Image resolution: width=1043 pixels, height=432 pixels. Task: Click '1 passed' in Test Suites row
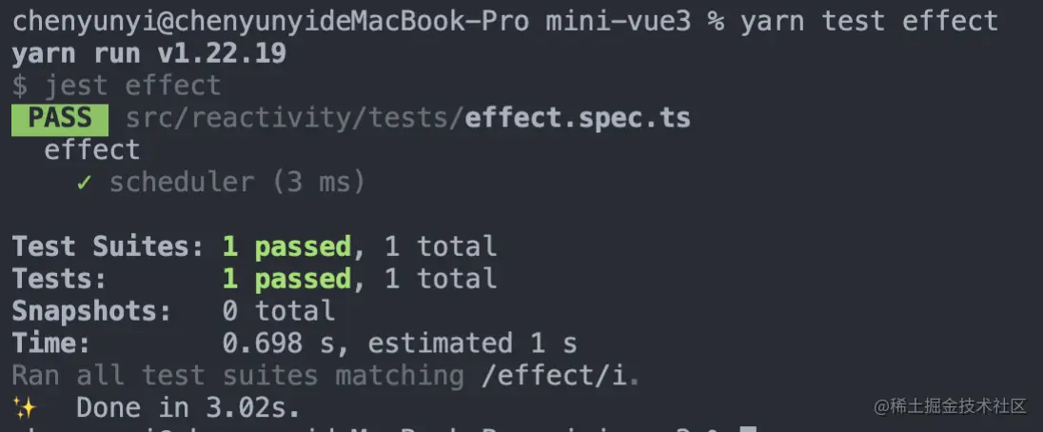coord(286,246)
